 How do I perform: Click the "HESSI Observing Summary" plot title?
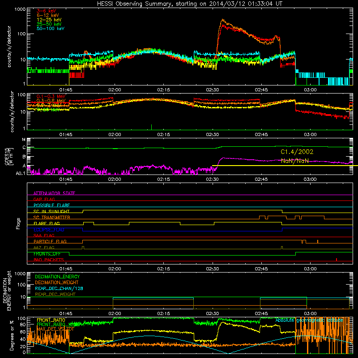click(189, 4)
